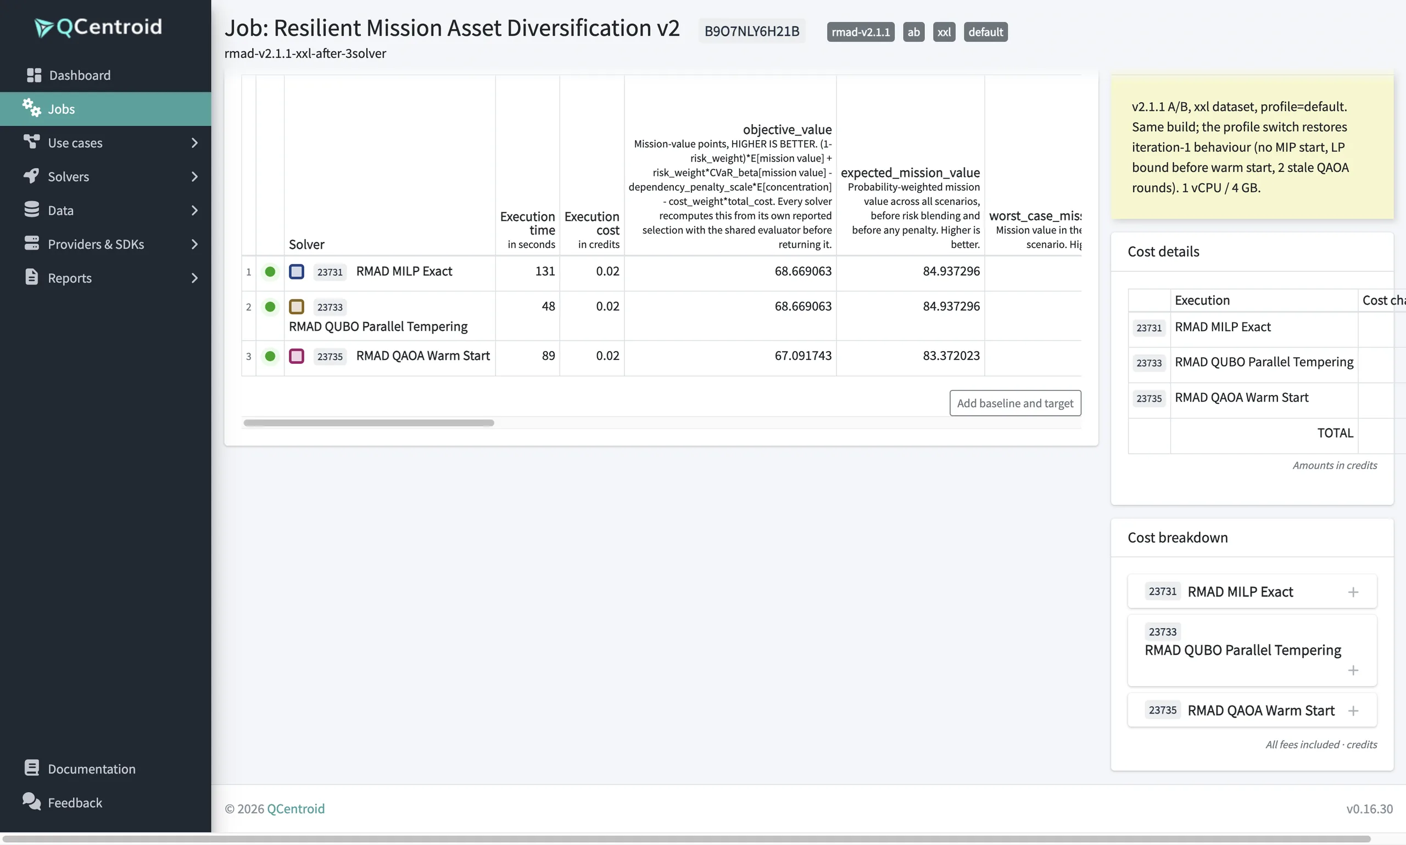Click green status dot for QUBO Parallel Tempering
Image resolution: width=1406 pixels, height=845 pixels.
(x=270, y=307)
